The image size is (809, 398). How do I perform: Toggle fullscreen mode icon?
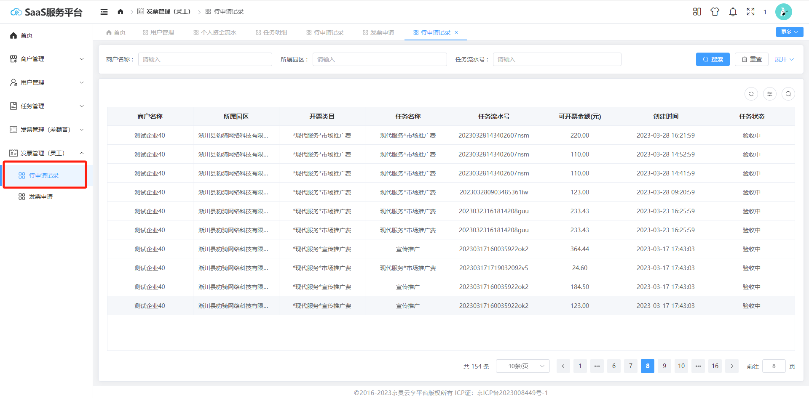point(750,12)
